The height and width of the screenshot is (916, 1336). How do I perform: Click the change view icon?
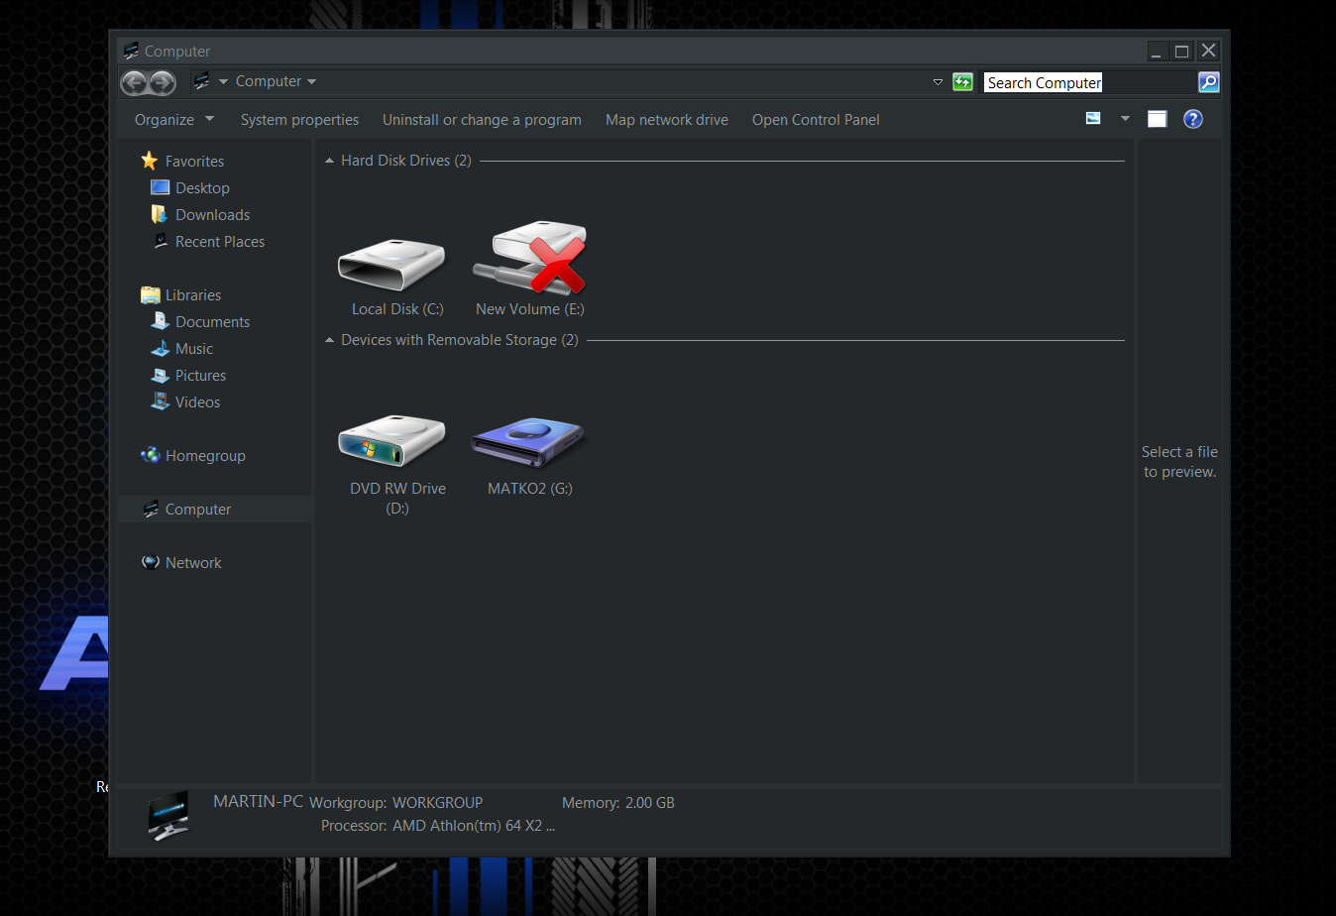point(1093,119)
